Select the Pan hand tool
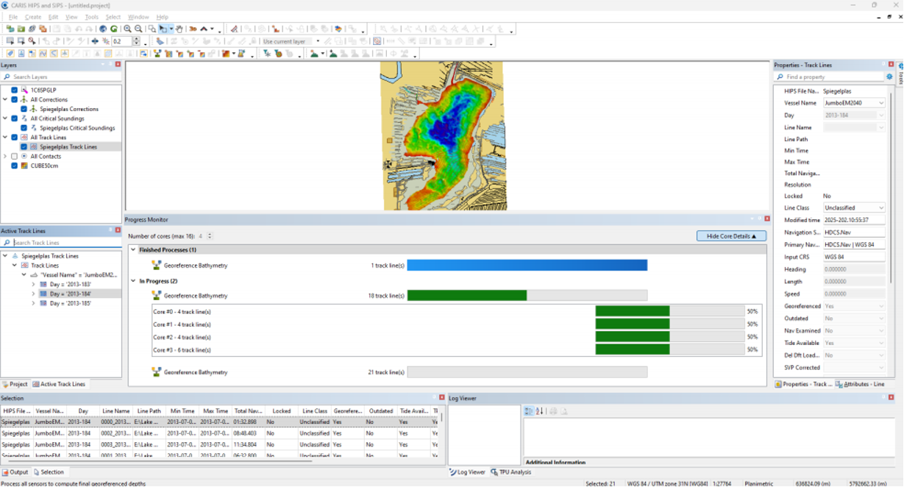Image resolution: width=904 pixels, height=487 pixels. pos(179,29)
